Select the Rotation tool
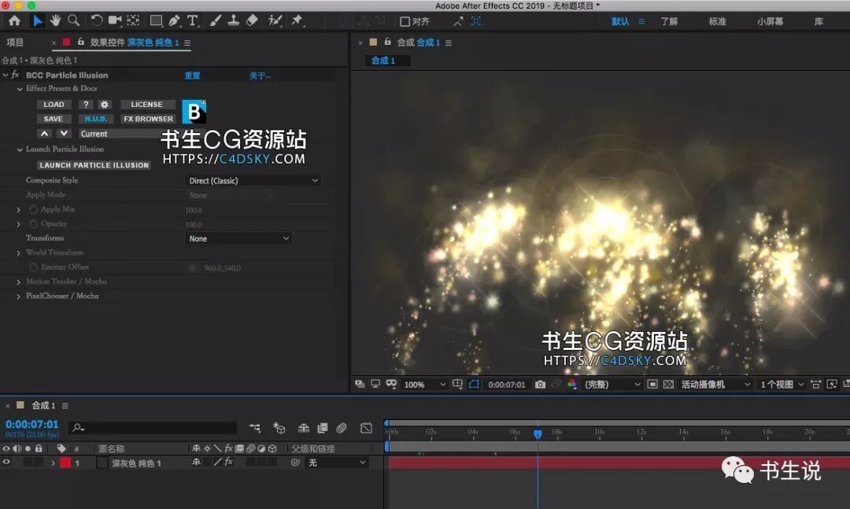Screen dimensions: 850x509 [x=97, y=20]
